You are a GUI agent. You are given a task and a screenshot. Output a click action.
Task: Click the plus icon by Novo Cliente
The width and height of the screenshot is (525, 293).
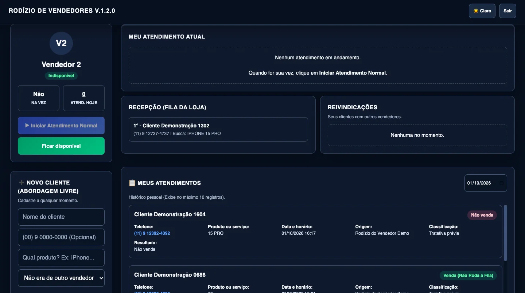21,183
